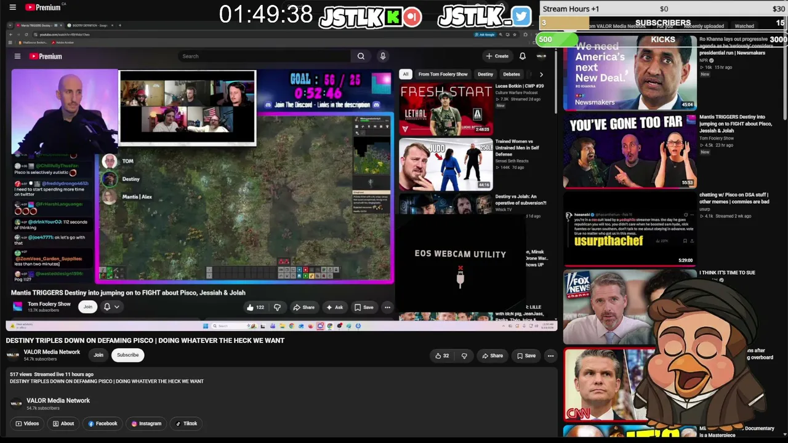Open the Tiktok link
Viewport: 788px width, 443px height.
[x=187, y=423]
